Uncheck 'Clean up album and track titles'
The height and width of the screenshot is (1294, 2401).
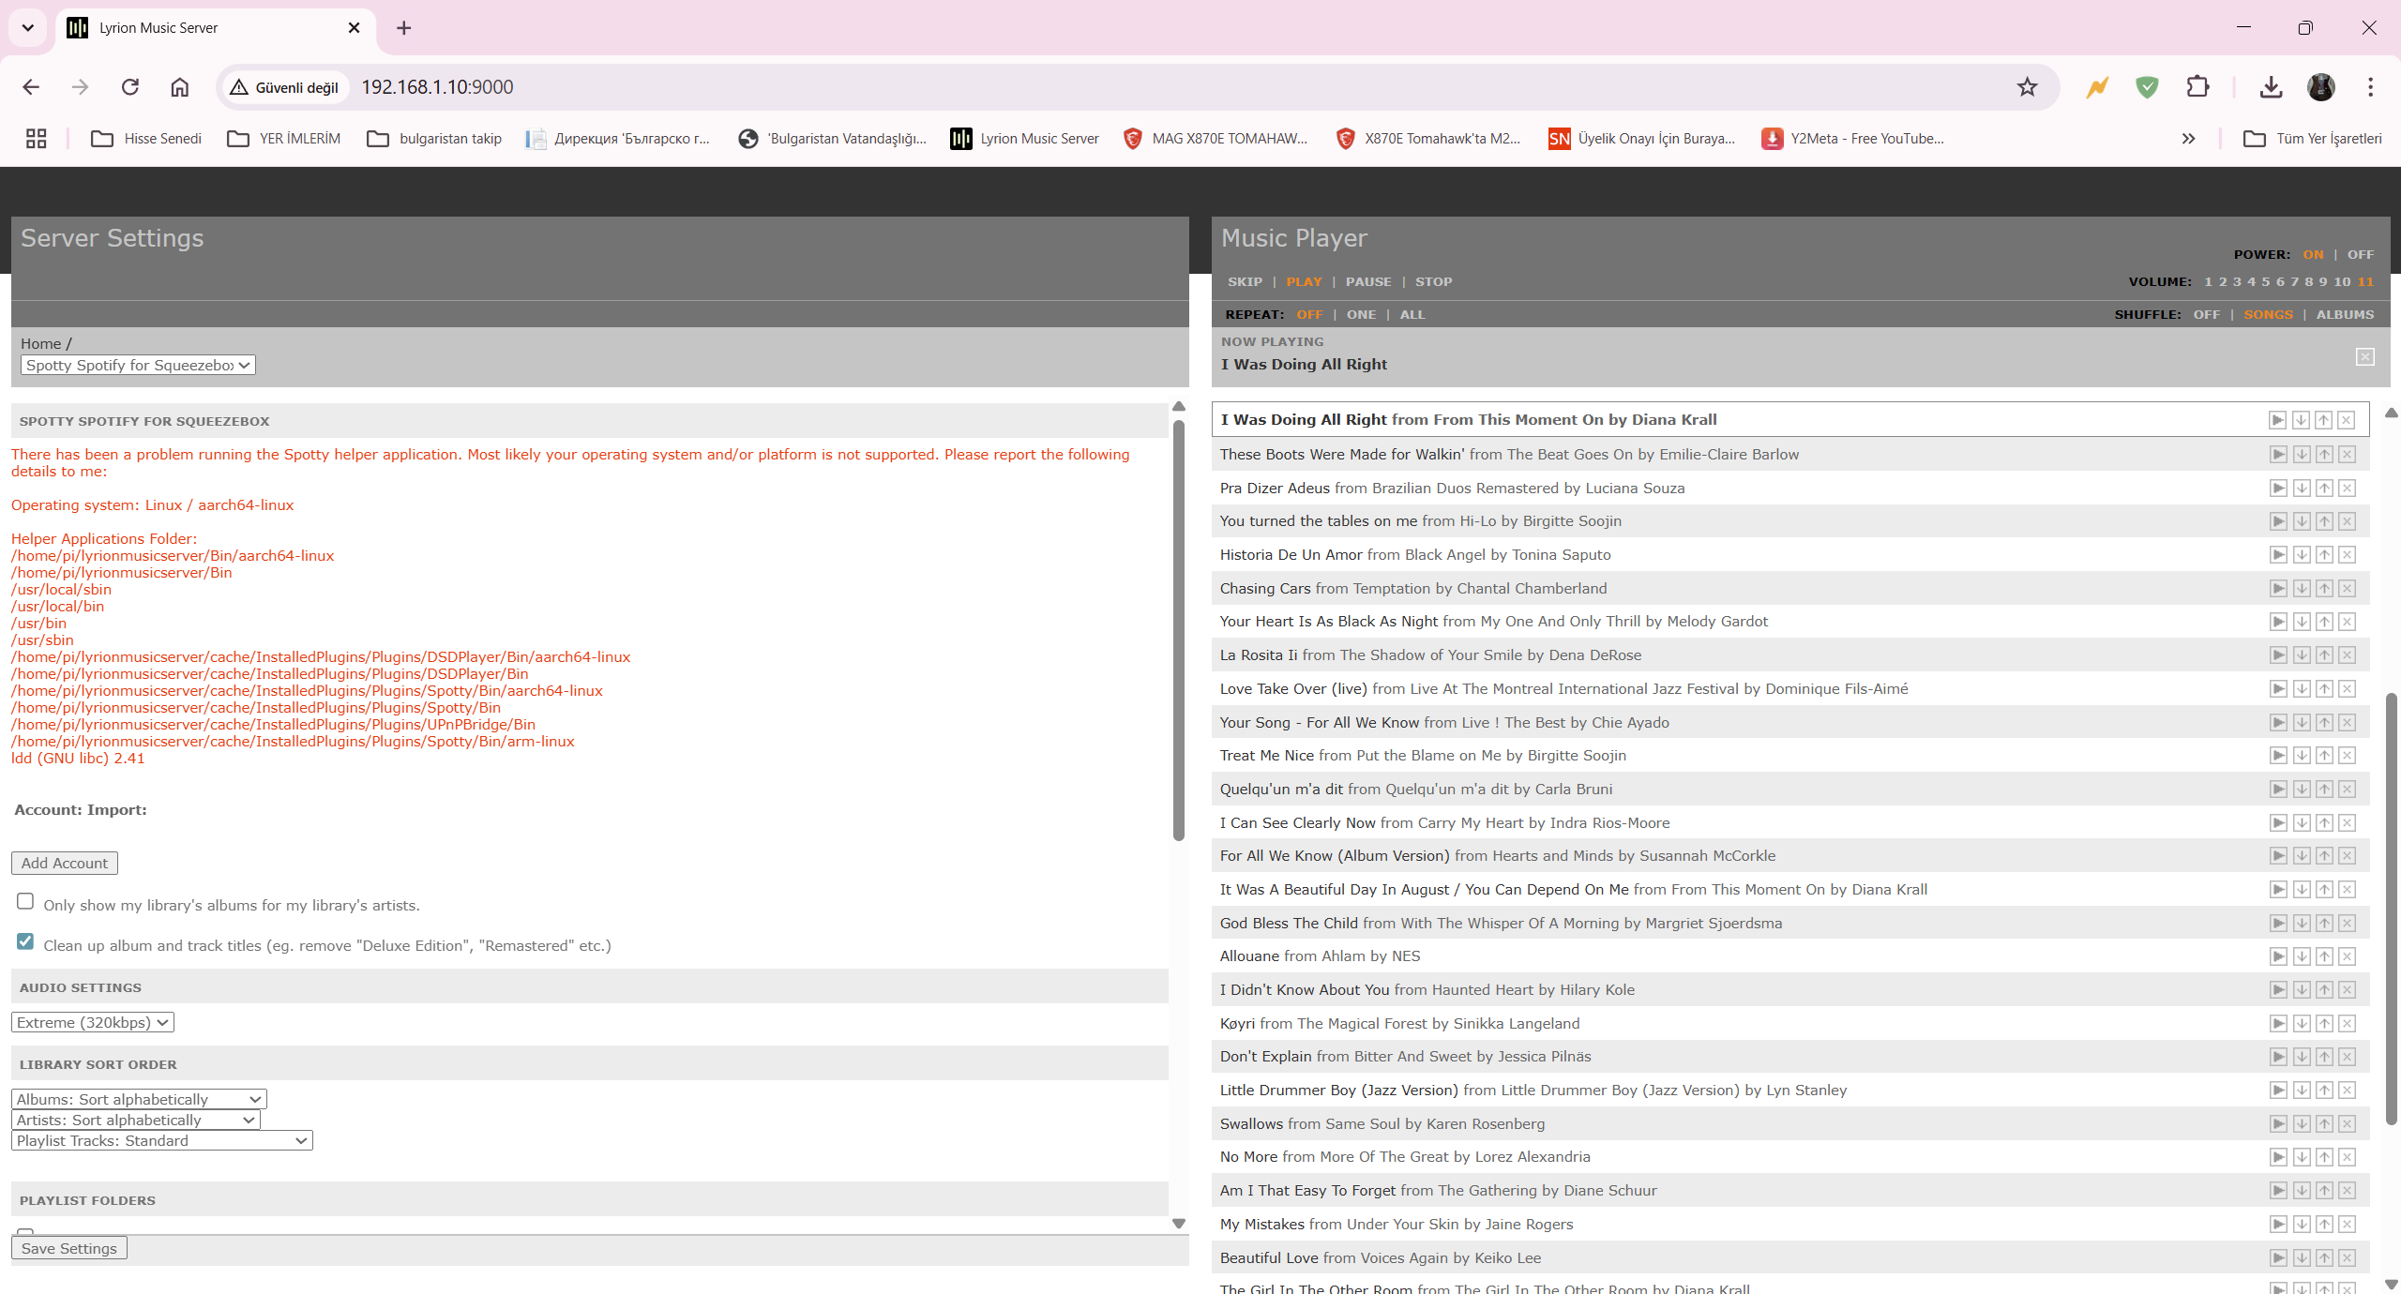25,941
